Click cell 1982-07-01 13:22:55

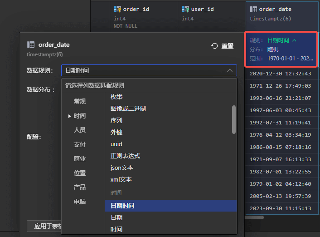pyautogui.click(x=281, y=172)
